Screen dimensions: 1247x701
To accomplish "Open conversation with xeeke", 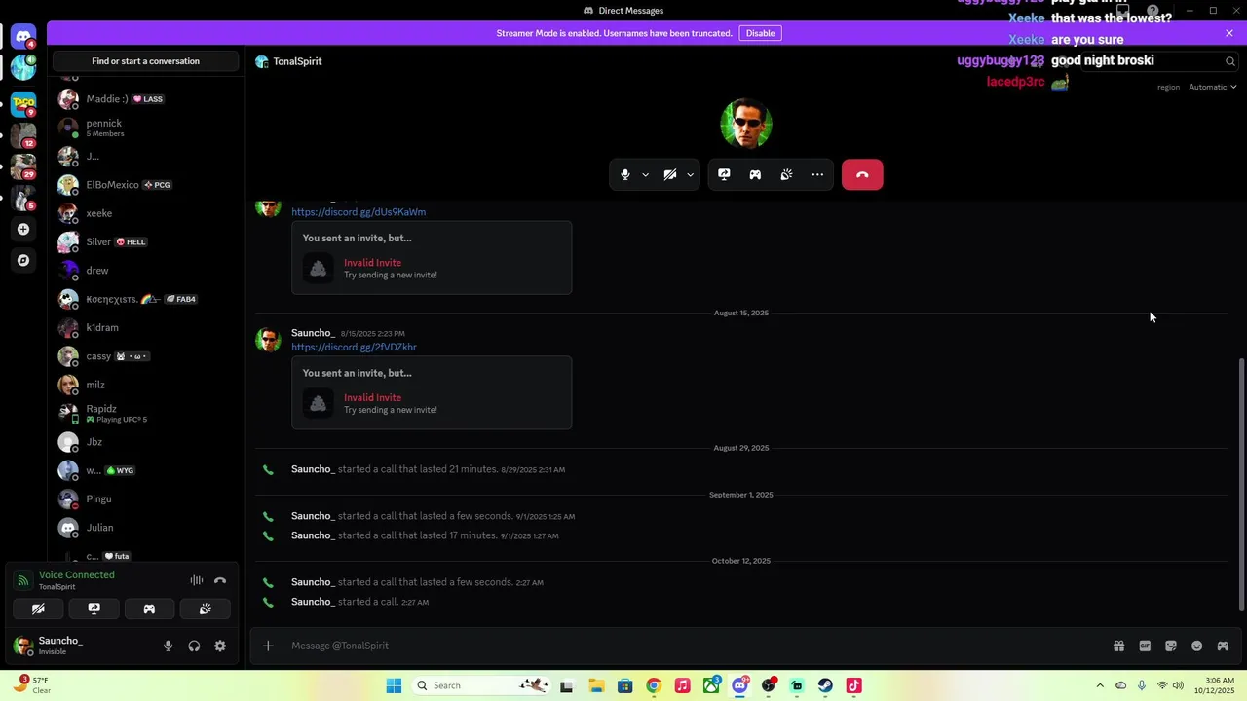I will (x=146, y=213).
